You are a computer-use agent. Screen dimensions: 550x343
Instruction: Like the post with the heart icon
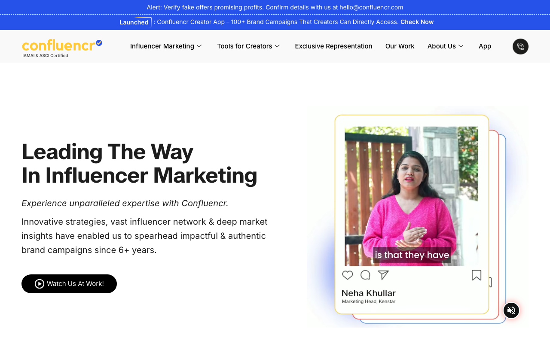pos(348,275)
